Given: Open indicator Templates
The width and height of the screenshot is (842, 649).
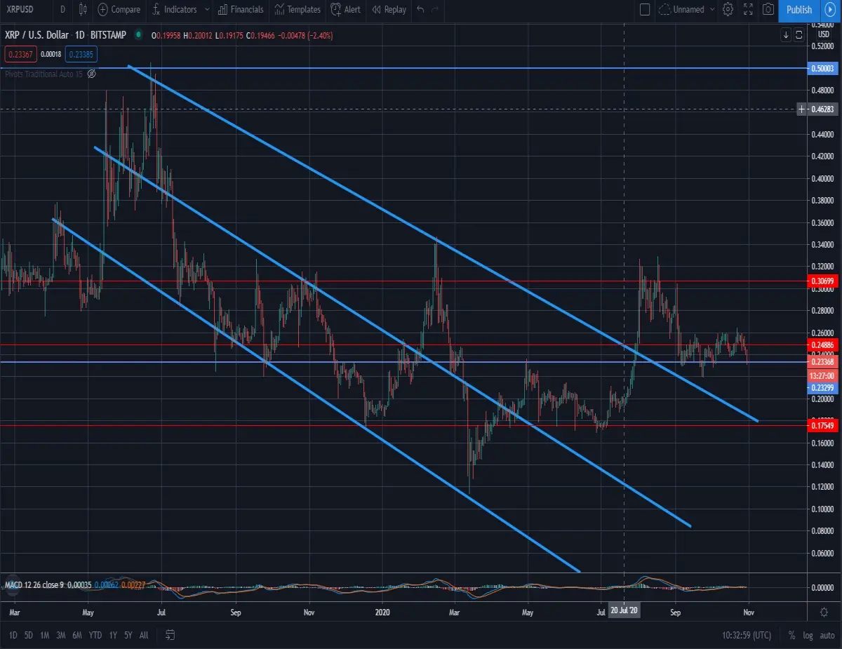Looking at the screenshot, I should click(x=298, y=10).
